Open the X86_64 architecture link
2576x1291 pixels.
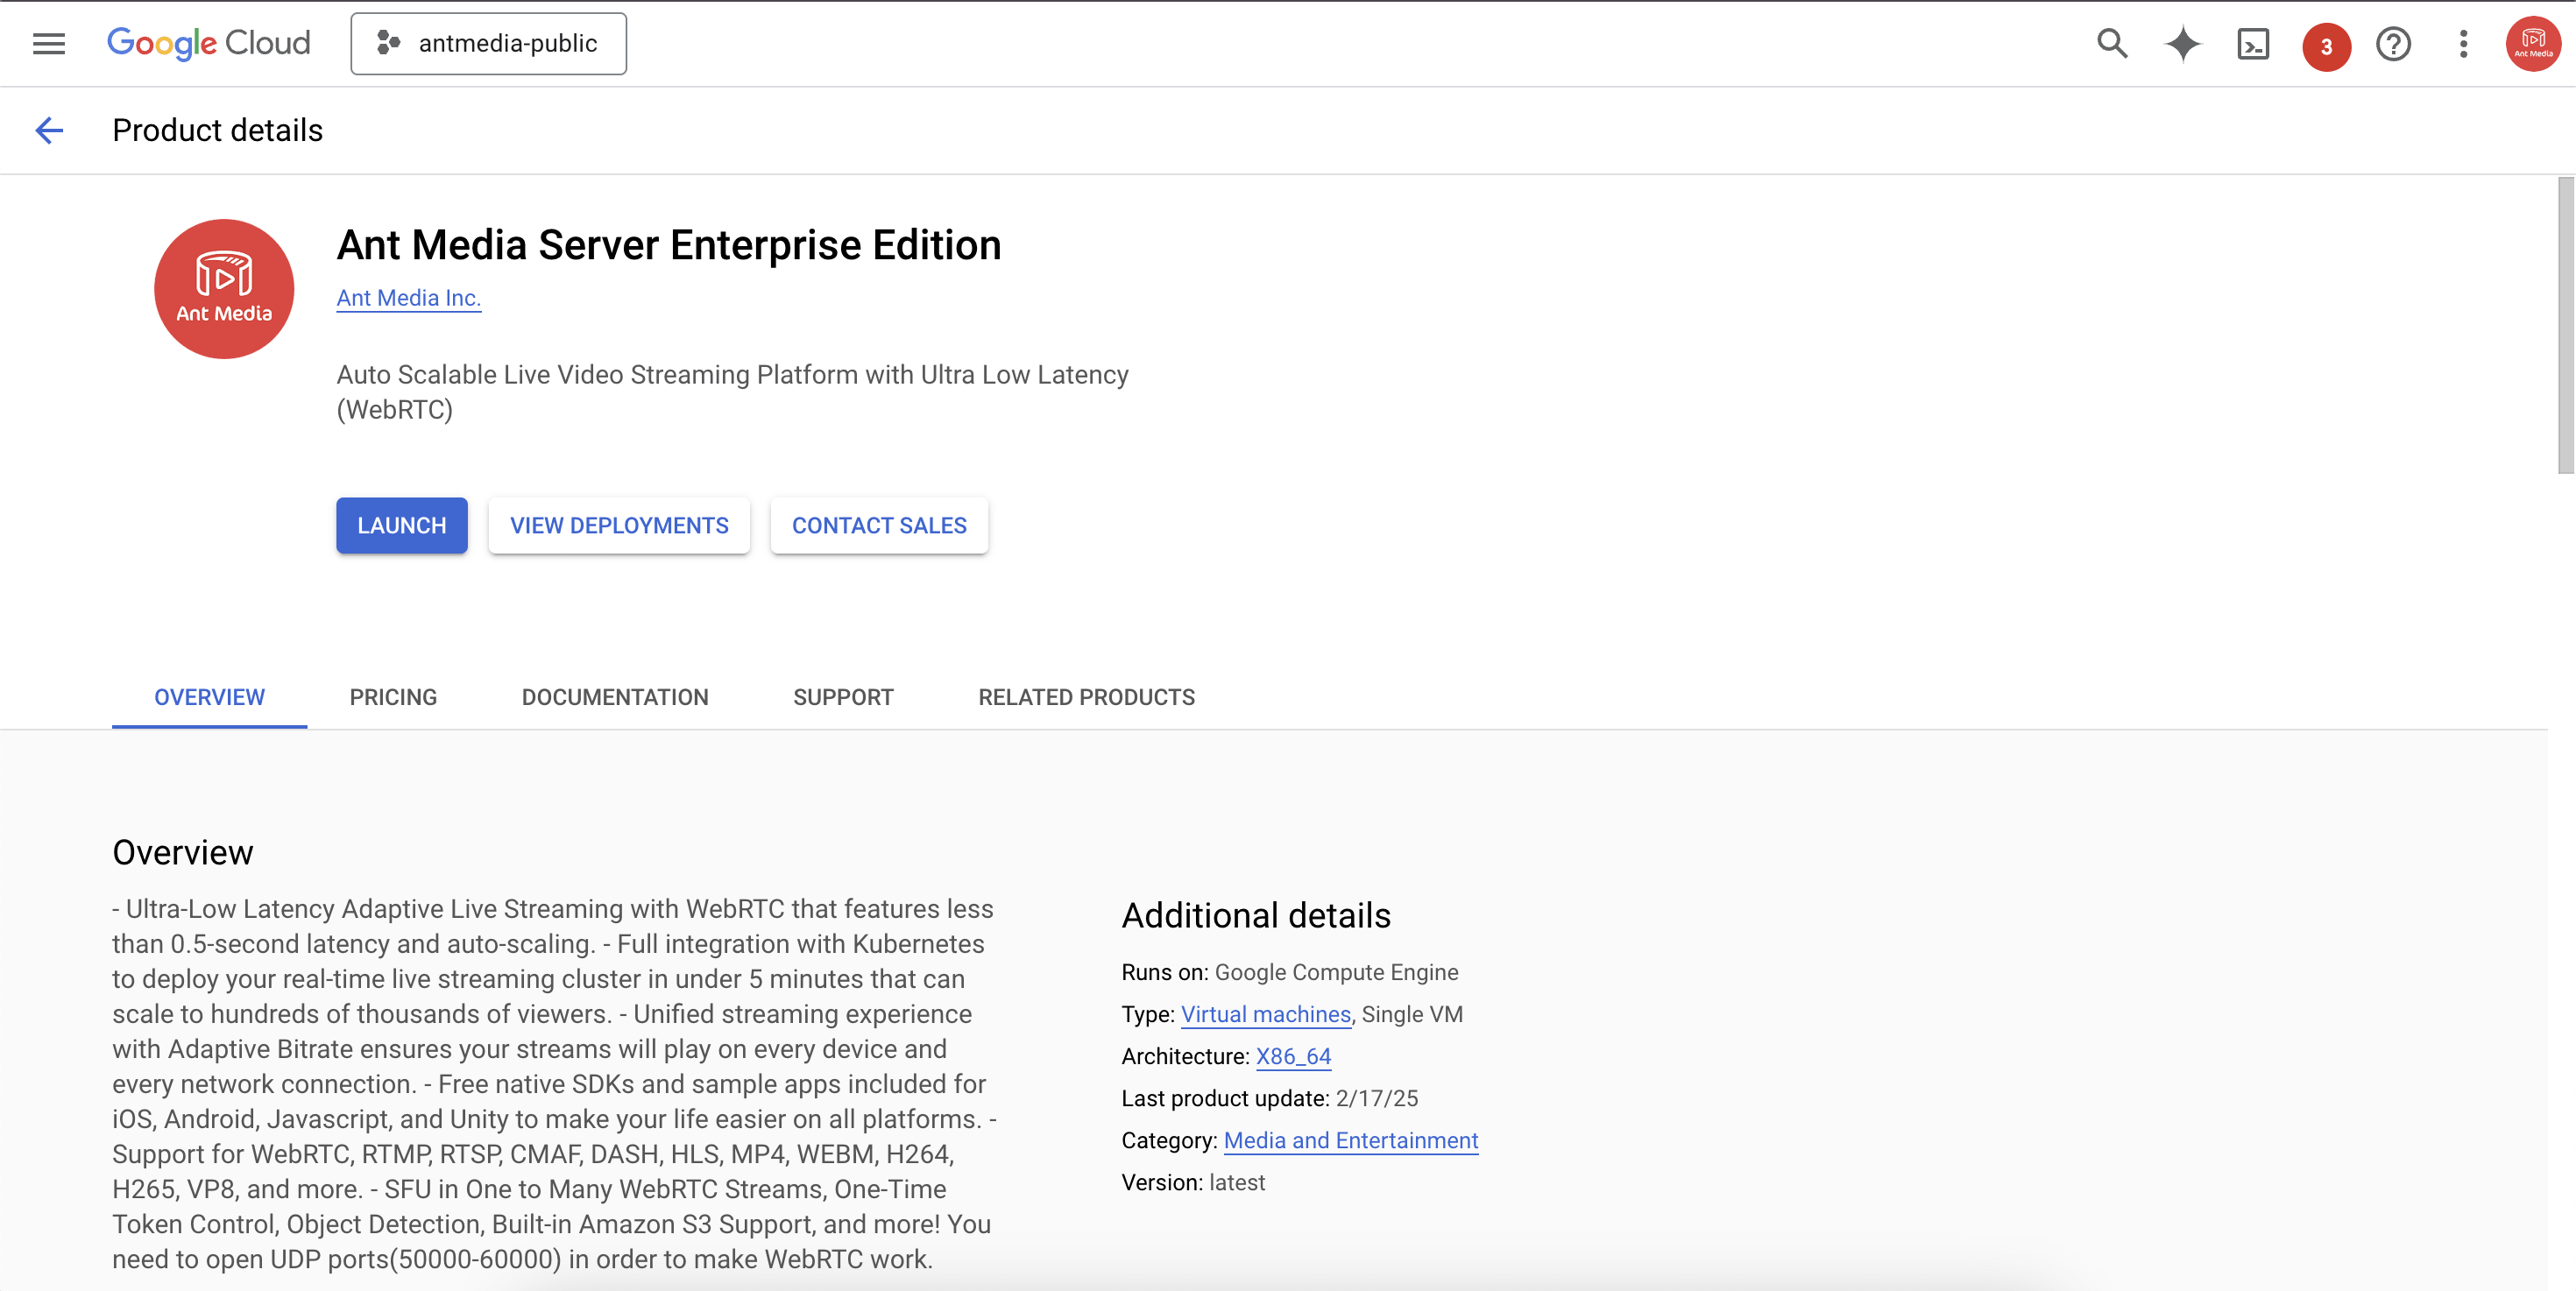1293,1056
